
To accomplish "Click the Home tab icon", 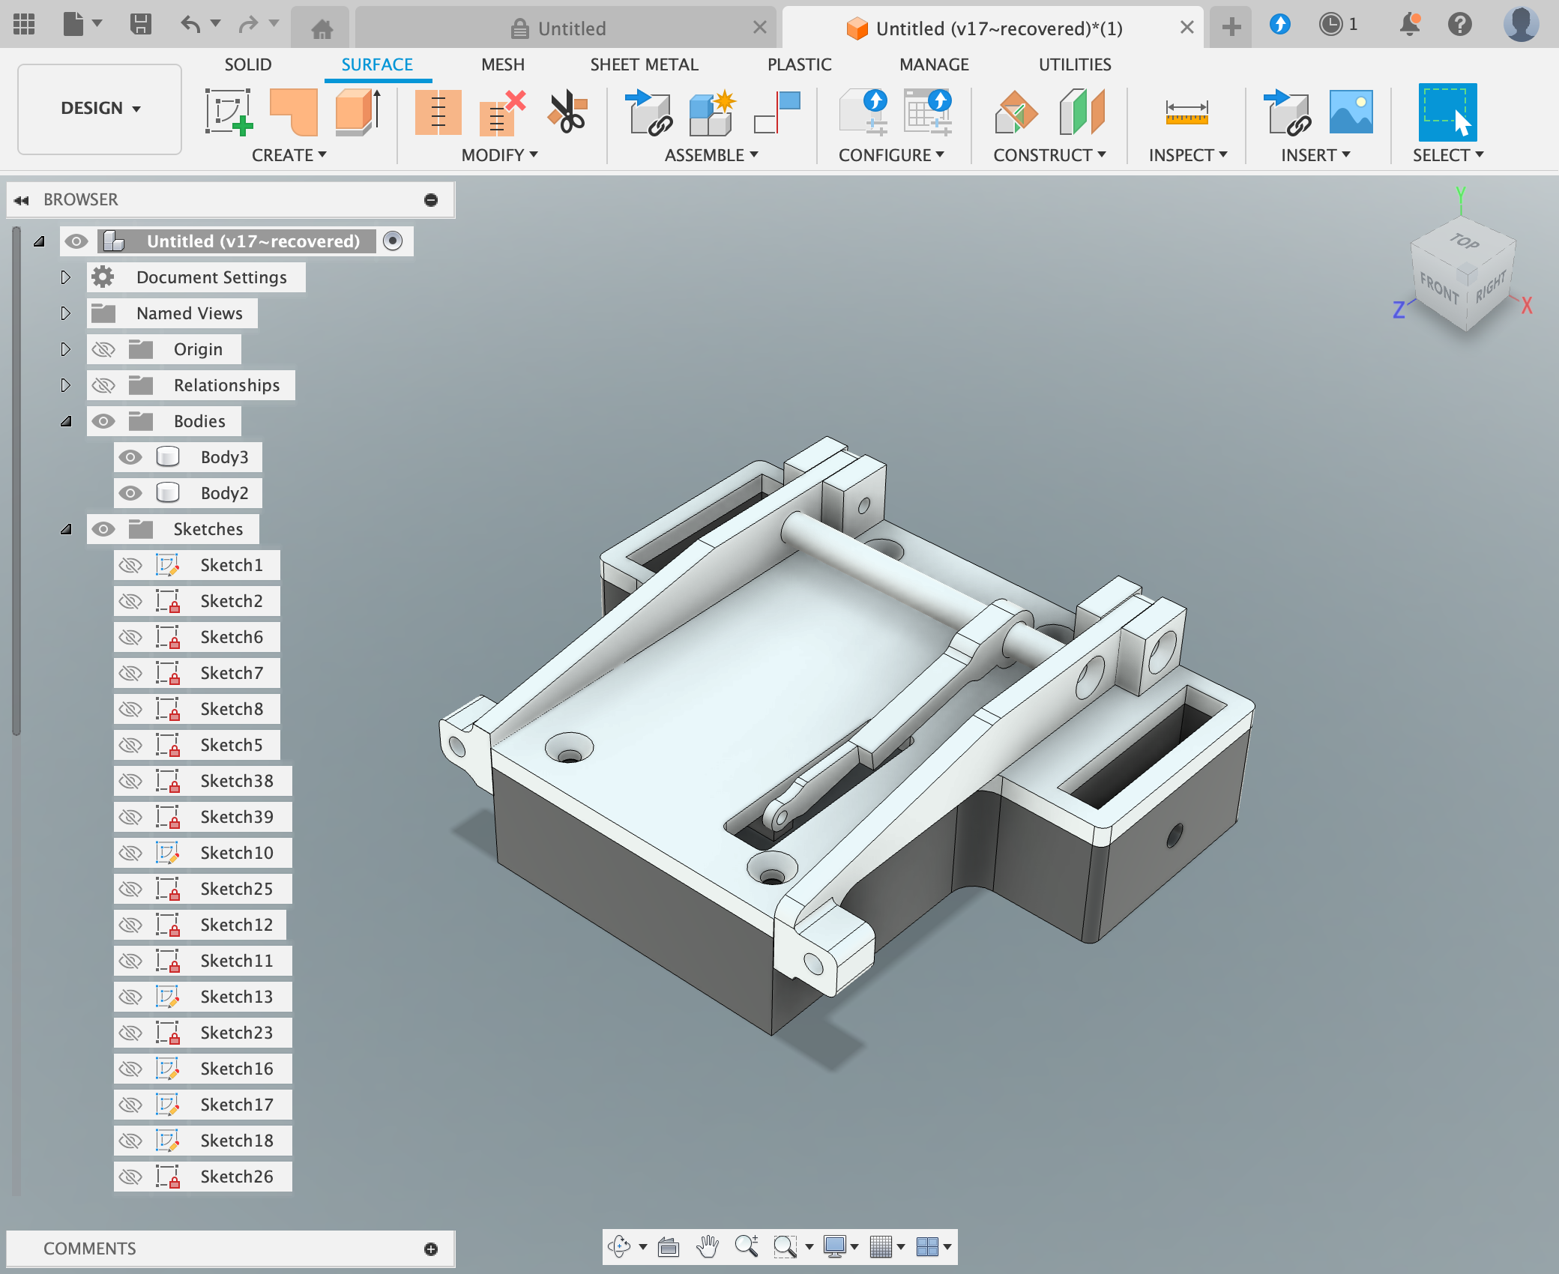I will click(x=322, y=28).
